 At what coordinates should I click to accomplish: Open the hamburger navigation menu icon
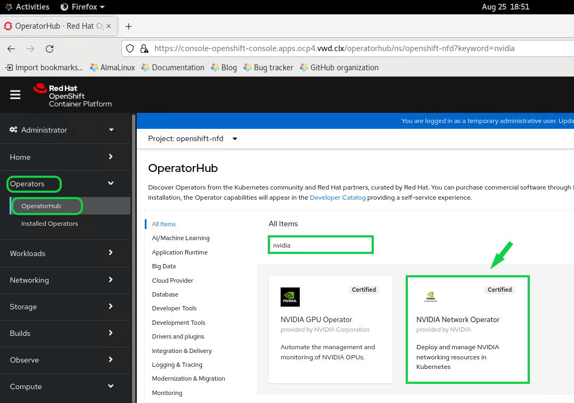click(15, 95)
